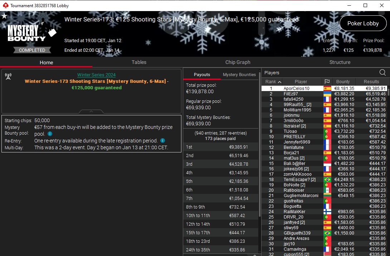The height and width of the screenshot is (256, 390).
Task: Click the info icon beside Re-Entry description
Action: 163,141
